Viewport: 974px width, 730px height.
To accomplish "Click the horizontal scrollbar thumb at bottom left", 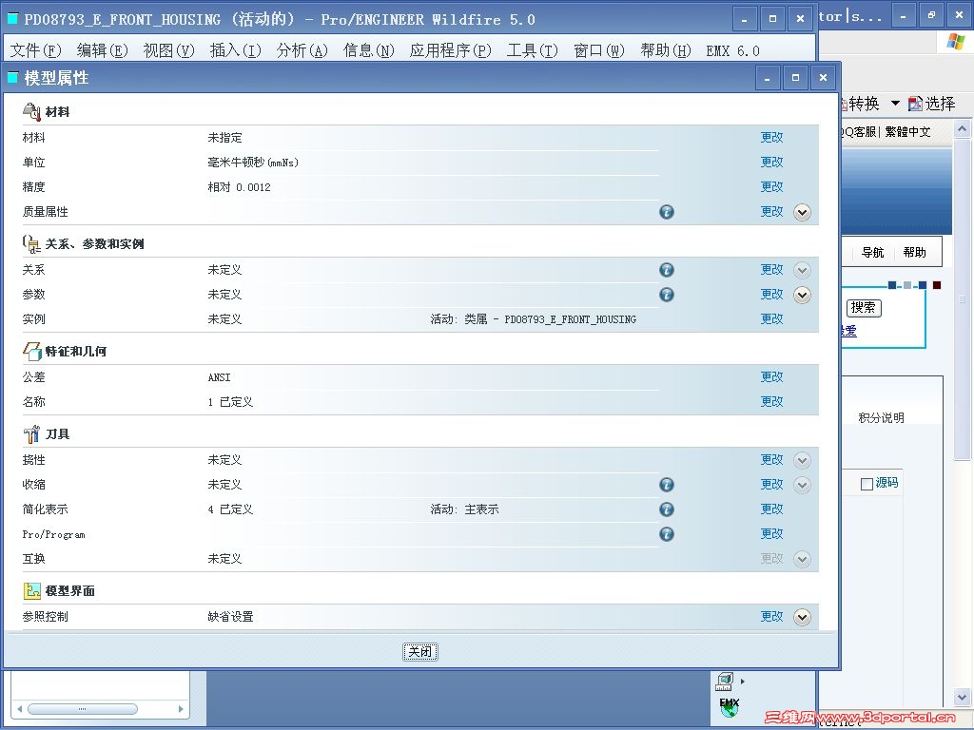I will (x=83, y=709).
